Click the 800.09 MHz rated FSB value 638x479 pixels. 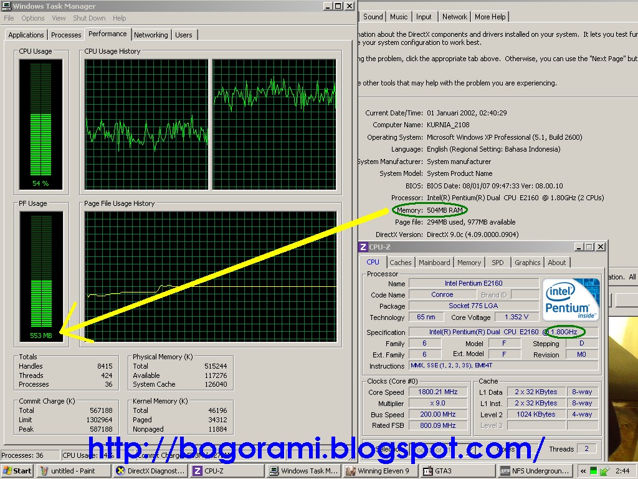pyautogui.click(x=438, y=425)
